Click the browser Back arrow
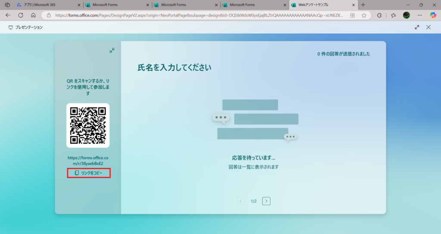This screenshot has height=234, width=441. (8, 15)
